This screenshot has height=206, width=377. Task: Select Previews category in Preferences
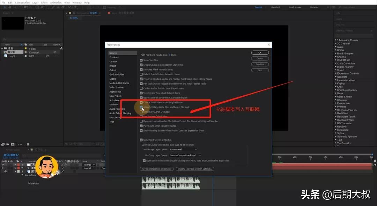pyautogui.click(x=114, y=57)
